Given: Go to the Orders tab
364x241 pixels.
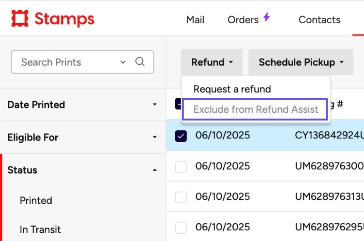Looking at the screenshot, I should tap(243, 20).
